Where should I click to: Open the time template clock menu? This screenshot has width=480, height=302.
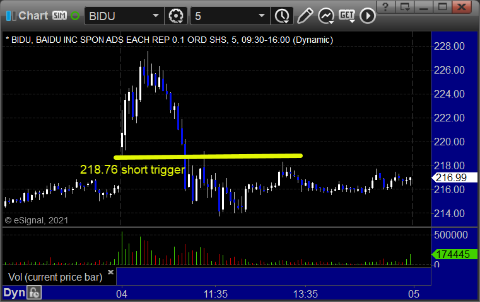282,16
